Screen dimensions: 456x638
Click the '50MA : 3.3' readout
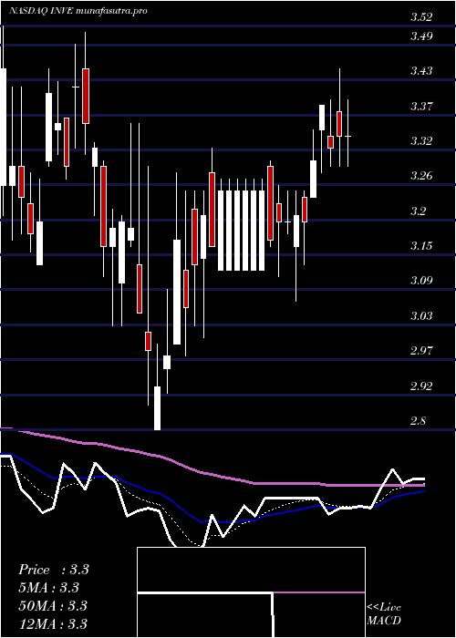(x=53, y=605)
